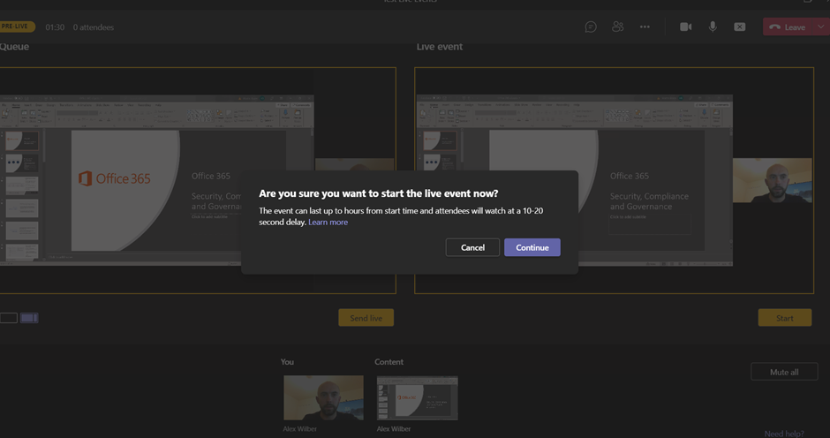The image size is (830, 438).
Task: Select content plus video layout icon
Action: click(29, 318)
